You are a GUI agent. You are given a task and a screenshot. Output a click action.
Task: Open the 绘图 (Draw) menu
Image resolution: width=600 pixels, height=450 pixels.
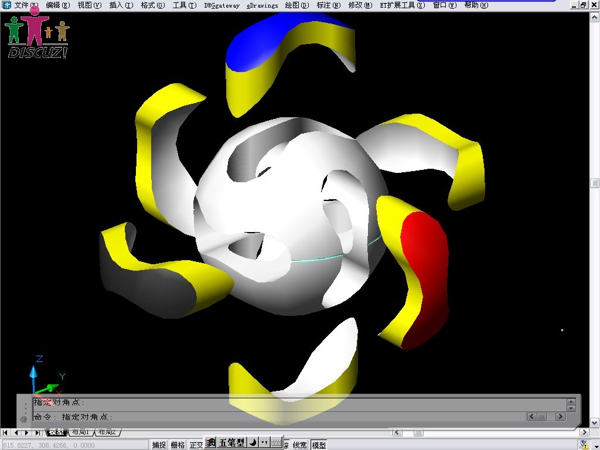(297, 5)
